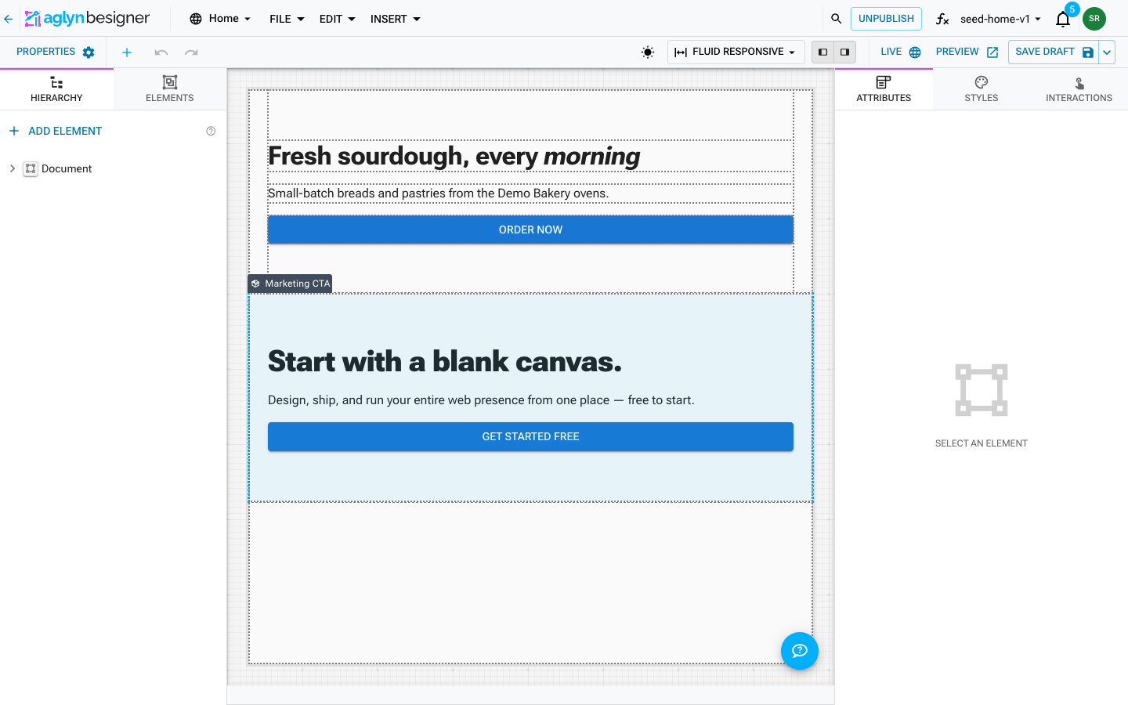Viewport: 1128px width, 705px height.
Task: Open the INSERT menu
Action: [395, 19]
